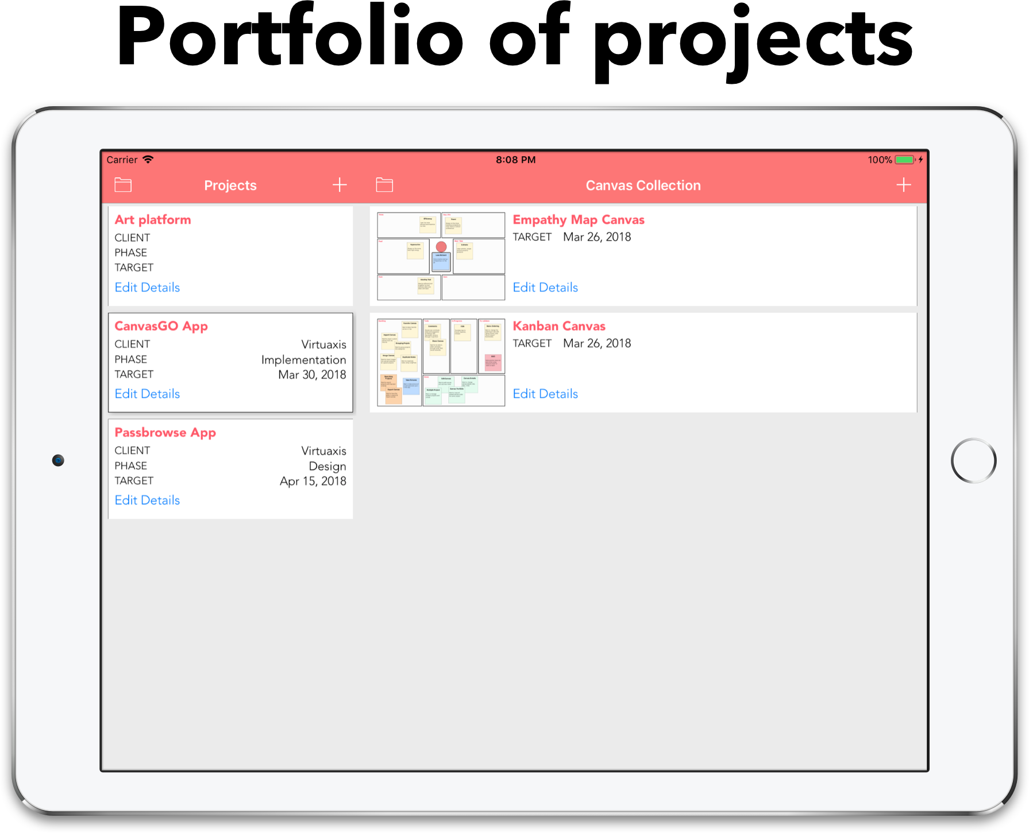The width and height of the screenshot is (1029, 833).
Task: Tap the plus icon to create a new canvas
Action: [903, 185]
